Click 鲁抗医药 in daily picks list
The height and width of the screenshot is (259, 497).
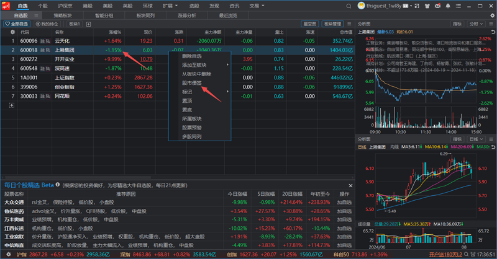(14, 211)
